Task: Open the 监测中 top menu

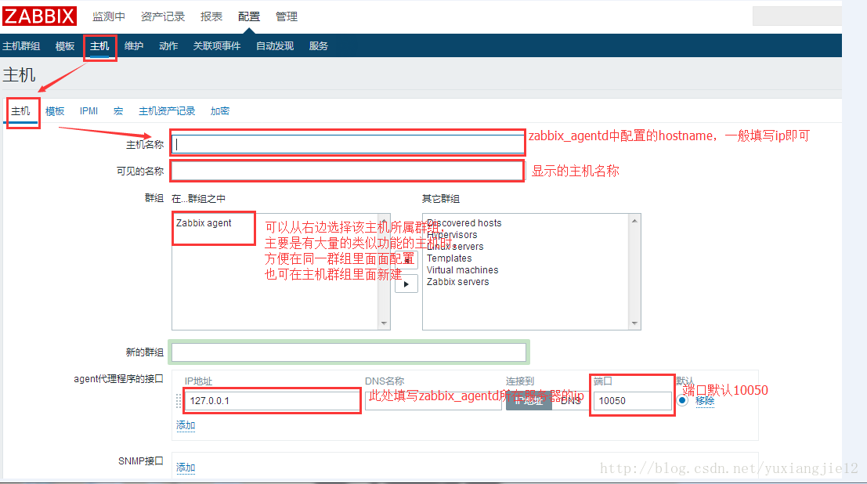Action: pyautogui.click(x=108, y=16)
